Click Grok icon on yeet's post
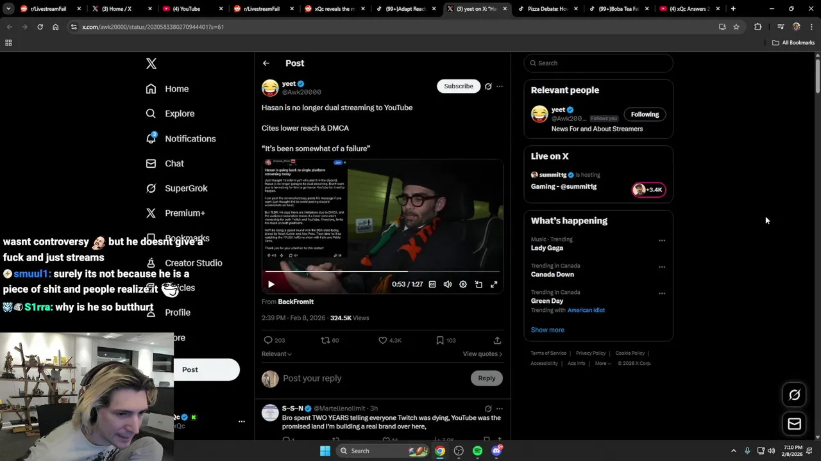The height and width of the screenshot is (461, 821). click(x=488, y=86)
